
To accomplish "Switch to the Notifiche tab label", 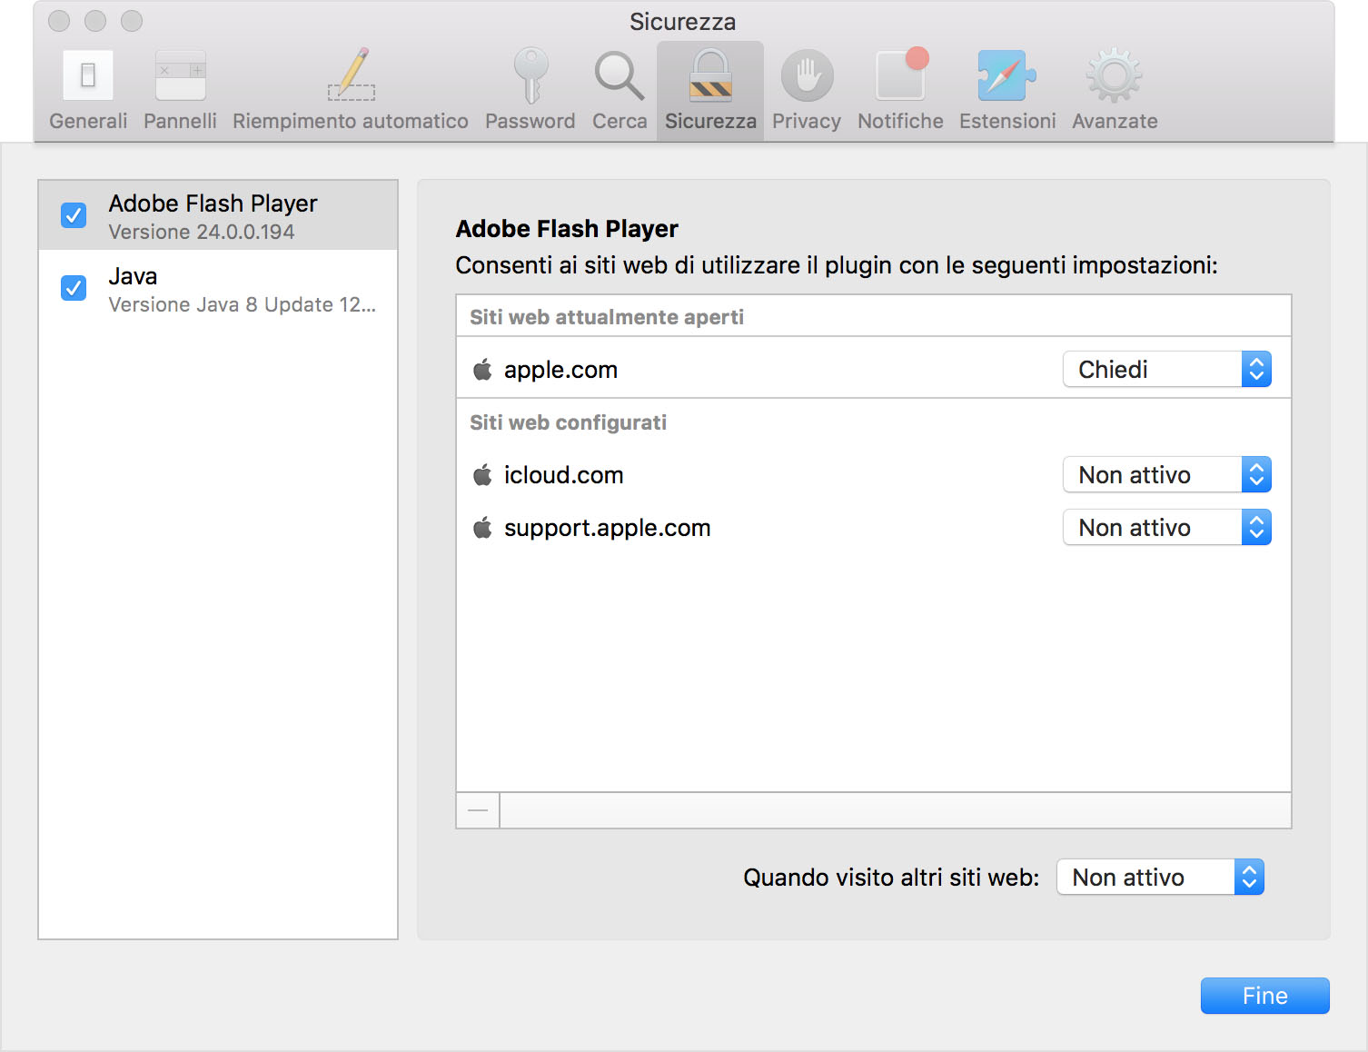I will [x=900, y=121].
